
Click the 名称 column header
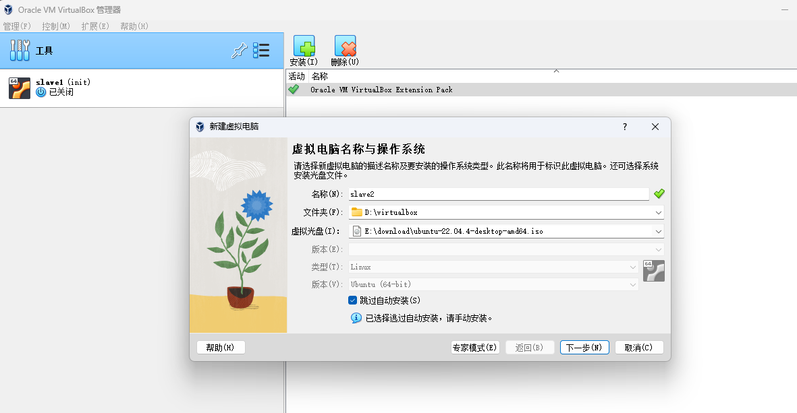click(x=320, y=76)
